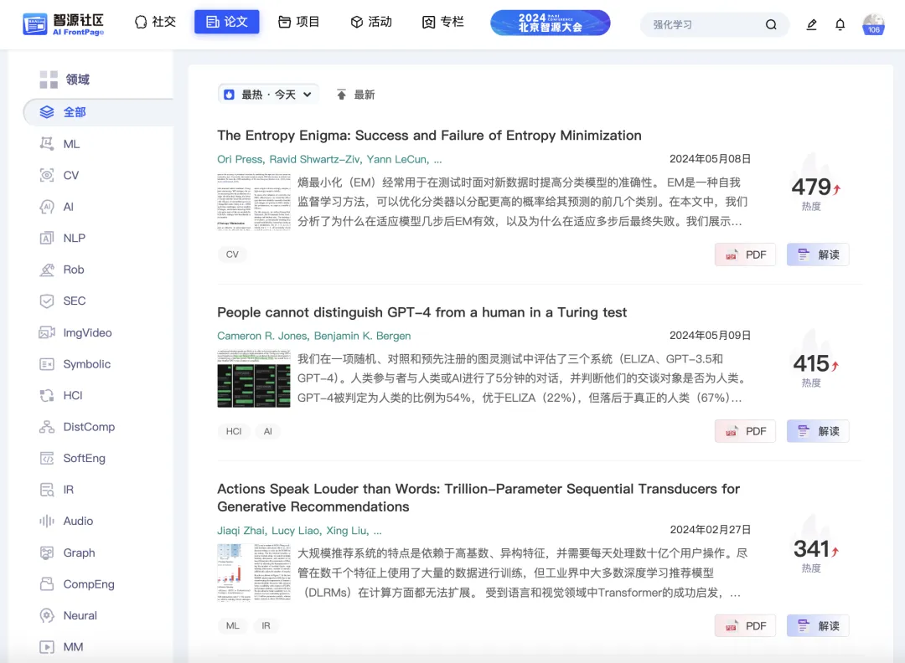The width and height of the screenshot is (905, 663).
Task: Select the Rob category in sidebar
Action: [73, 270]
